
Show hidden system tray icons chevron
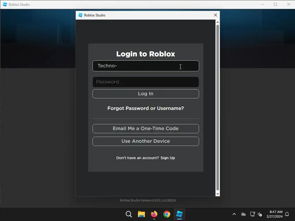click(234, 214)
